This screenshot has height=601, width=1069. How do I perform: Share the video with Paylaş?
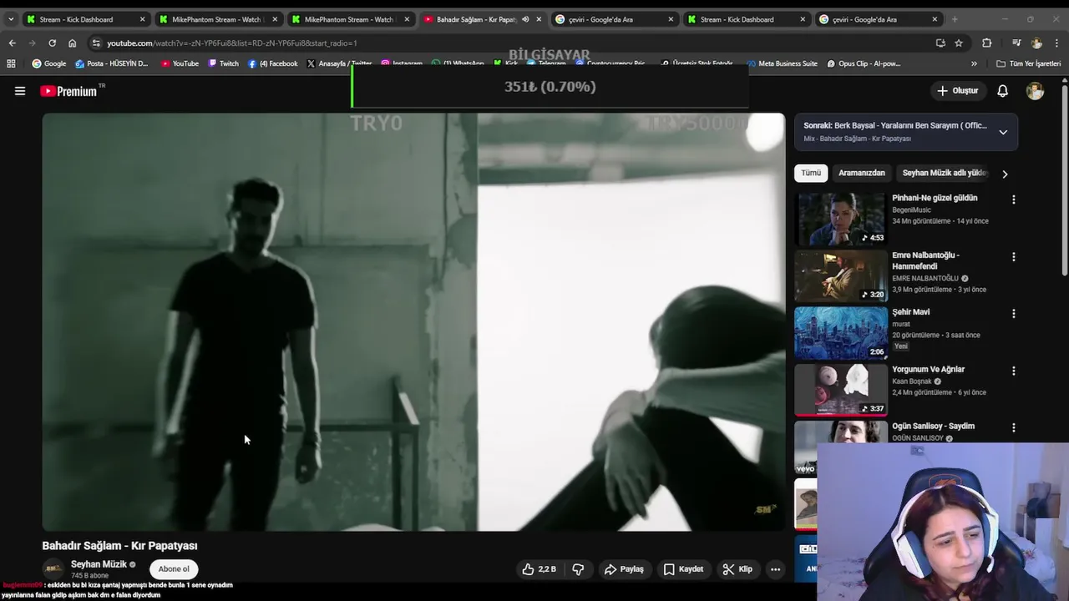624,569
